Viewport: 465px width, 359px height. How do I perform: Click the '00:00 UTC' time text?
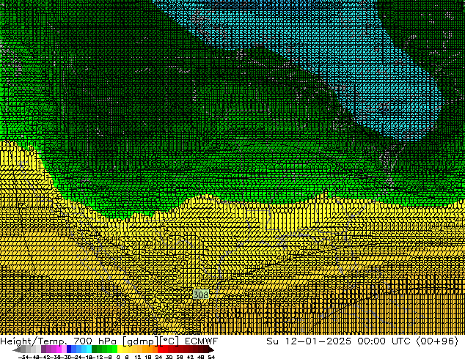(x=384, y=341)
